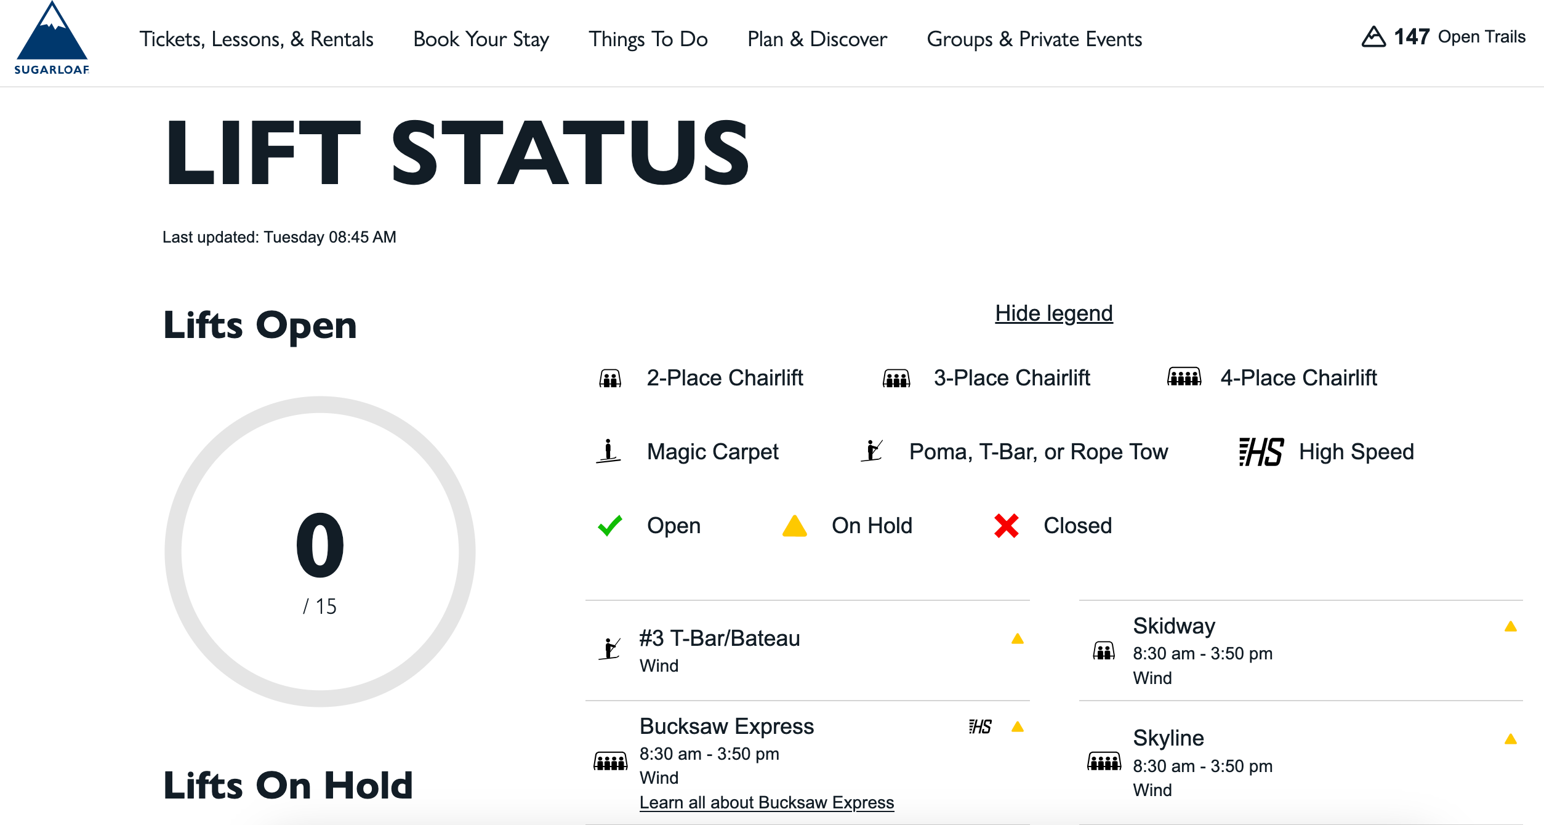The width and height of the screenshot is (1544, 825).
Task: Click the Sugarloaf mountain logo
Action: (x=52, y=39)
